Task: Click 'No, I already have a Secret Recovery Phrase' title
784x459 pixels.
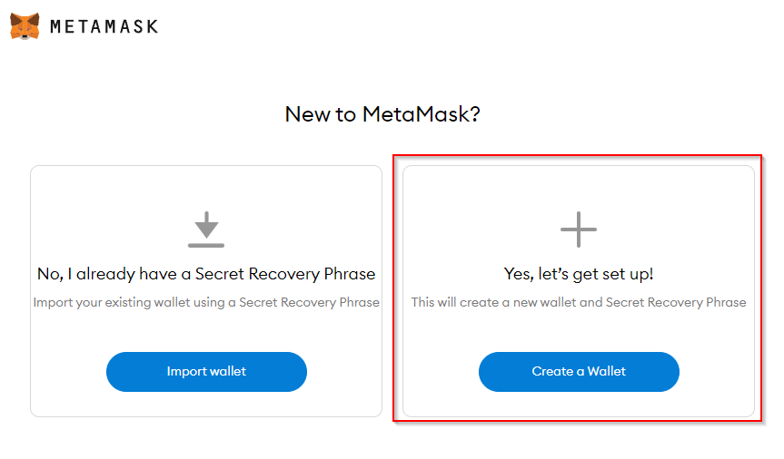Action: (206, 274)
